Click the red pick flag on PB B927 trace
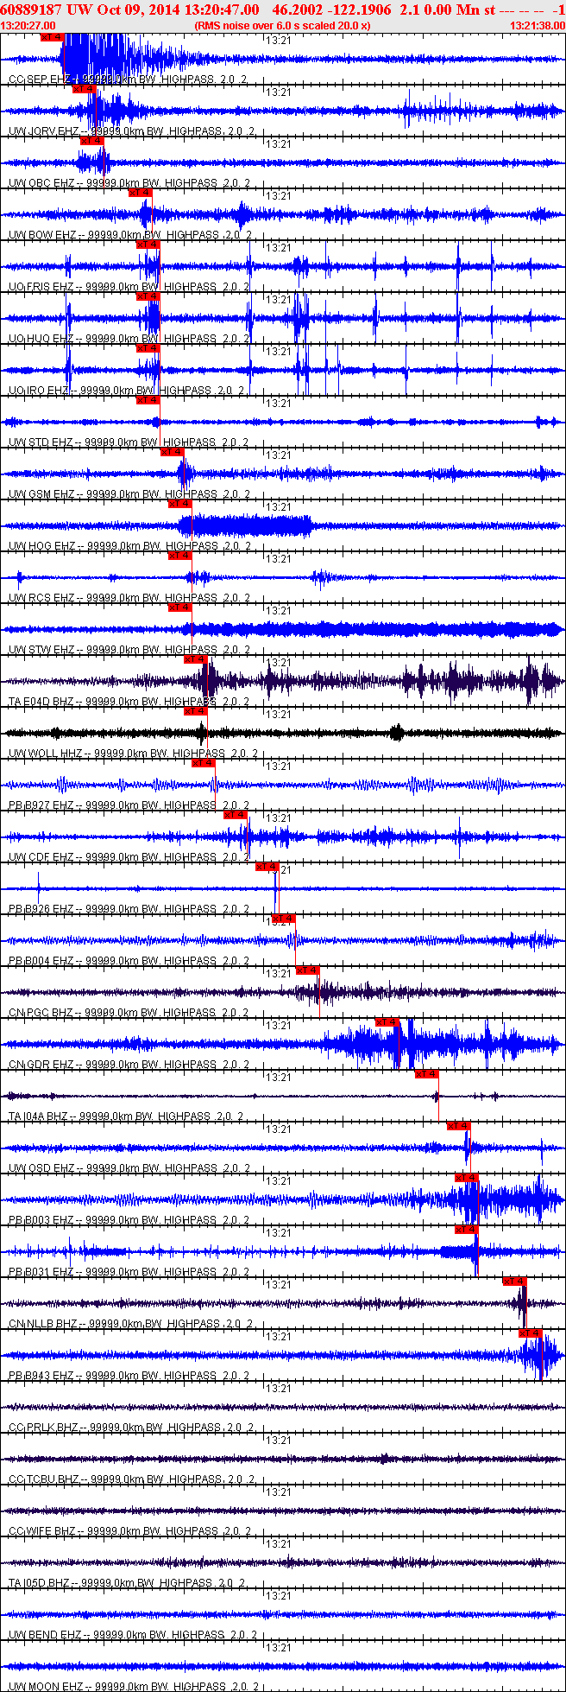 tap(204, 763)
